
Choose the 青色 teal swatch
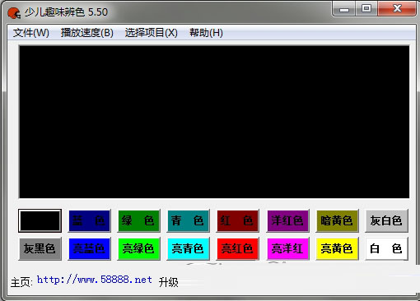(x=189, y=220)
